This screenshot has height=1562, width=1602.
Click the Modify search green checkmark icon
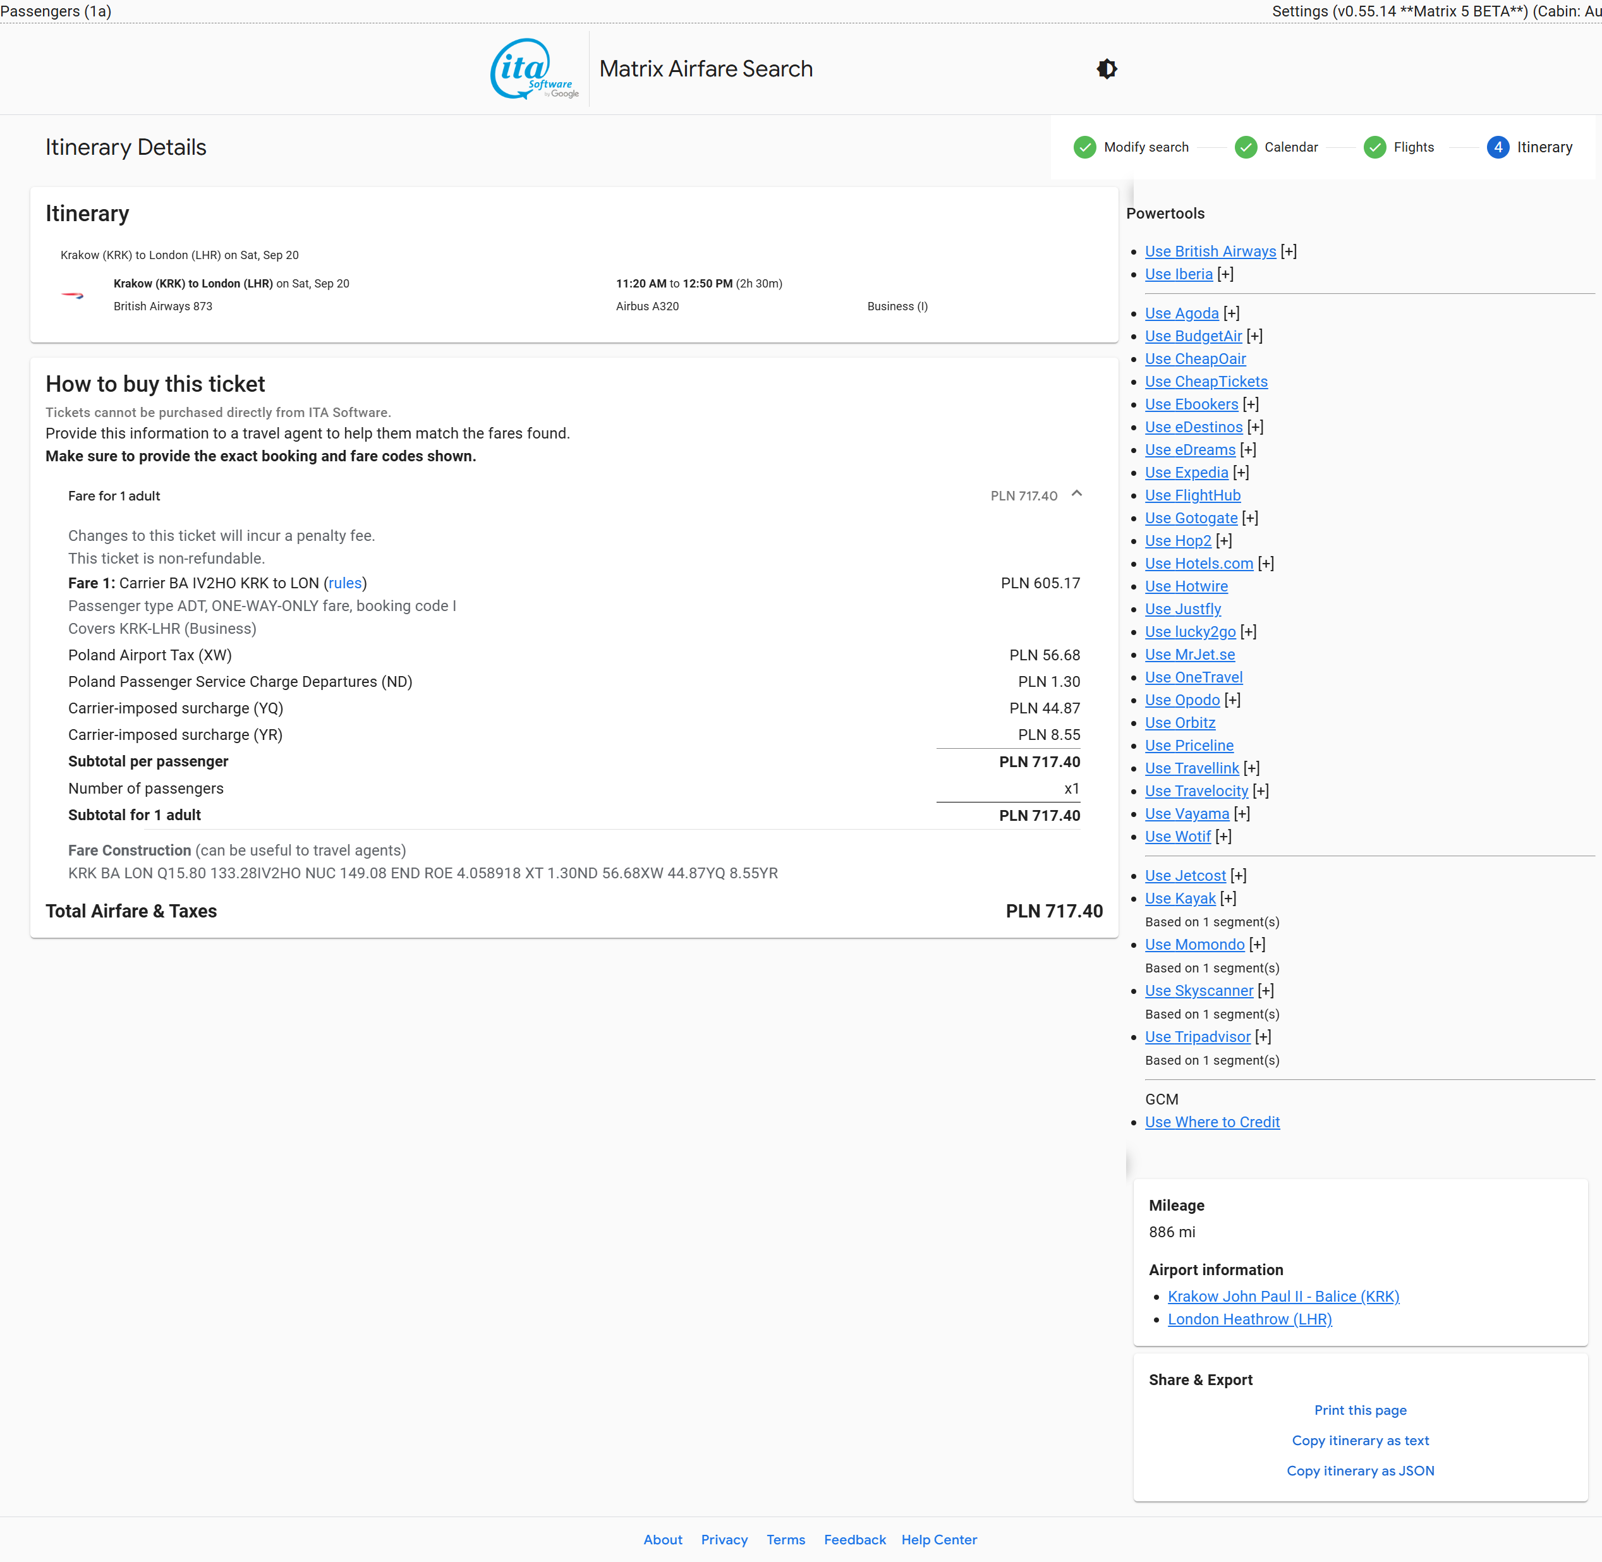click(x=1084, y=148)
